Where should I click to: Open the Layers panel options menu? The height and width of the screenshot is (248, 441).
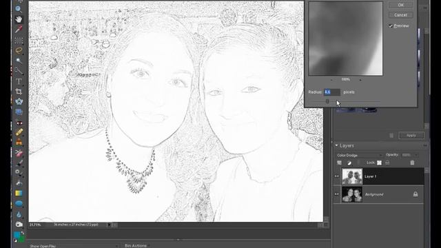(x=425, y=145)
